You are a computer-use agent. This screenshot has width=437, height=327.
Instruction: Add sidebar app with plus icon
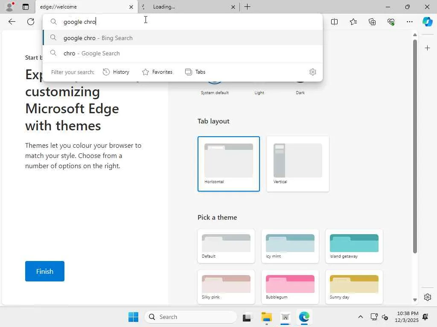click(x=427, y=48)
